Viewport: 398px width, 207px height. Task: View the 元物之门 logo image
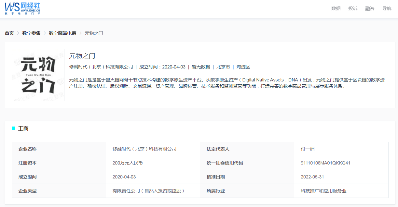[x=38, y=75]
